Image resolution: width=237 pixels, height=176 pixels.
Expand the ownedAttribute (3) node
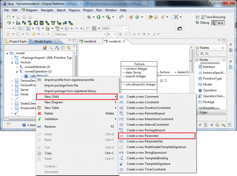(17, 67)
